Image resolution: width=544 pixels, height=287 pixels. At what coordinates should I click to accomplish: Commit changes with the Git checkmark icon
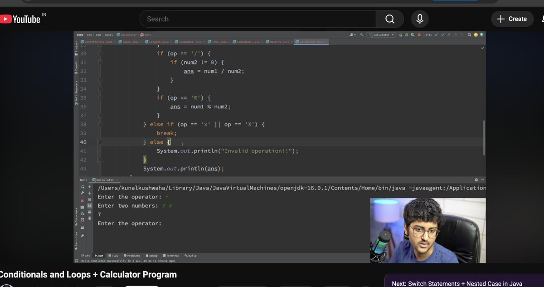click(x=443, y=34)
